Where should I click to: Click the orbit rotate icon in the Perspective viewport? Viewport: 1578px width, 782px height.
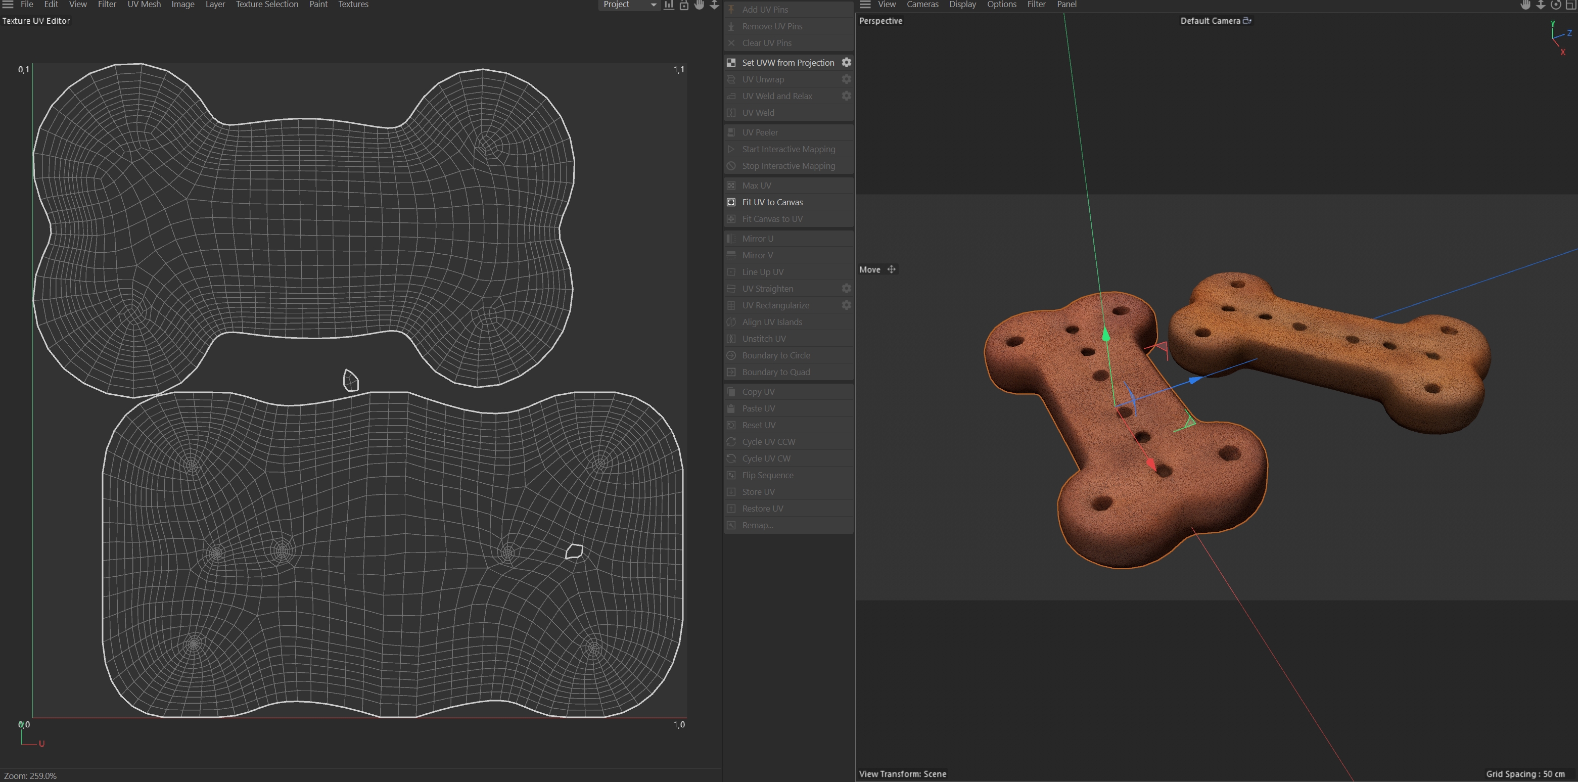pyautogui.click(x=1555, y=5)
